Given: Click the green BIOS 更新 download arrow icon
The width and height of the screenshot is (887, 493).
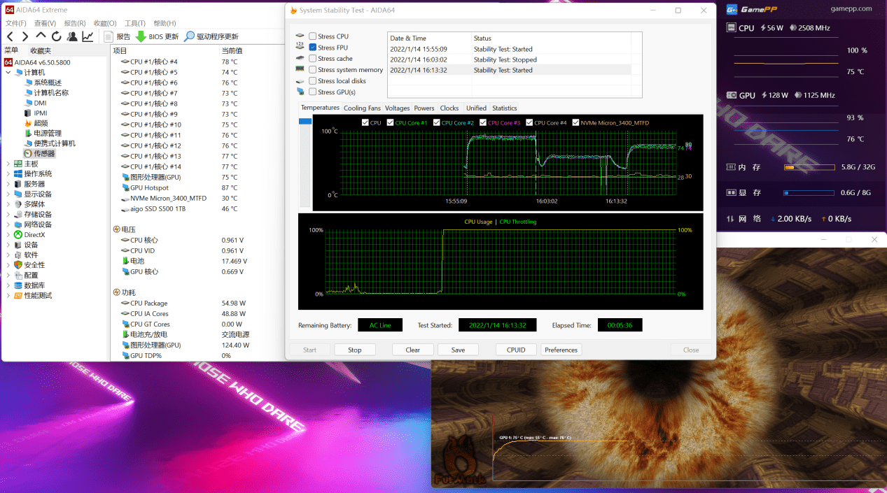Looking at the screenshot, I should [x=141, y=36].
